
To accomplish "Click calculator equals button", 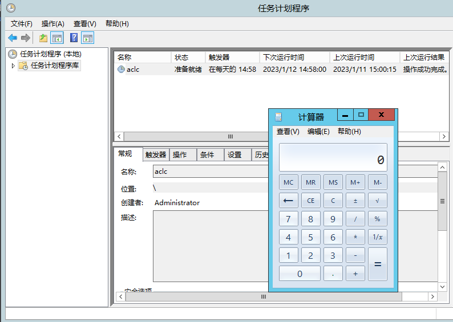I will tap(378, 264).
